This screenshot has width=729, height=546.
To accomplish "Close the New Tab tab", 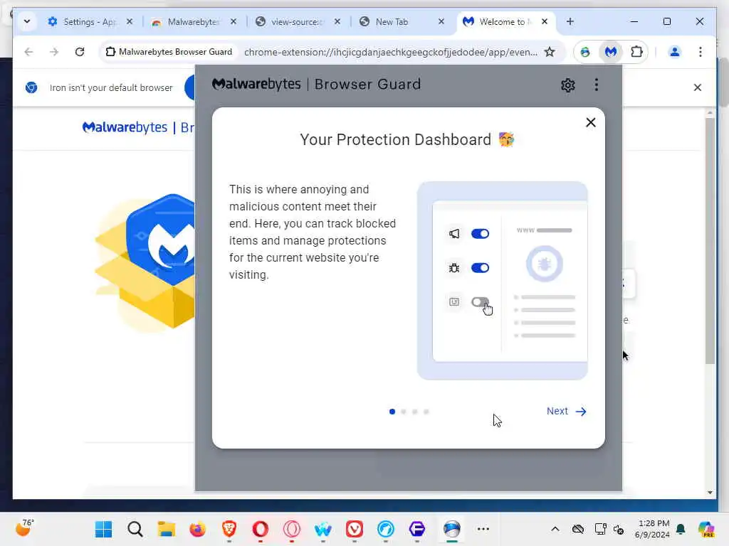I will pyautogui.click(x=441, y=21).
